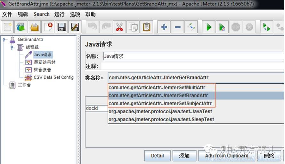285x164 pixels.
Task: Click the Detail button
Action: (158, 156)
